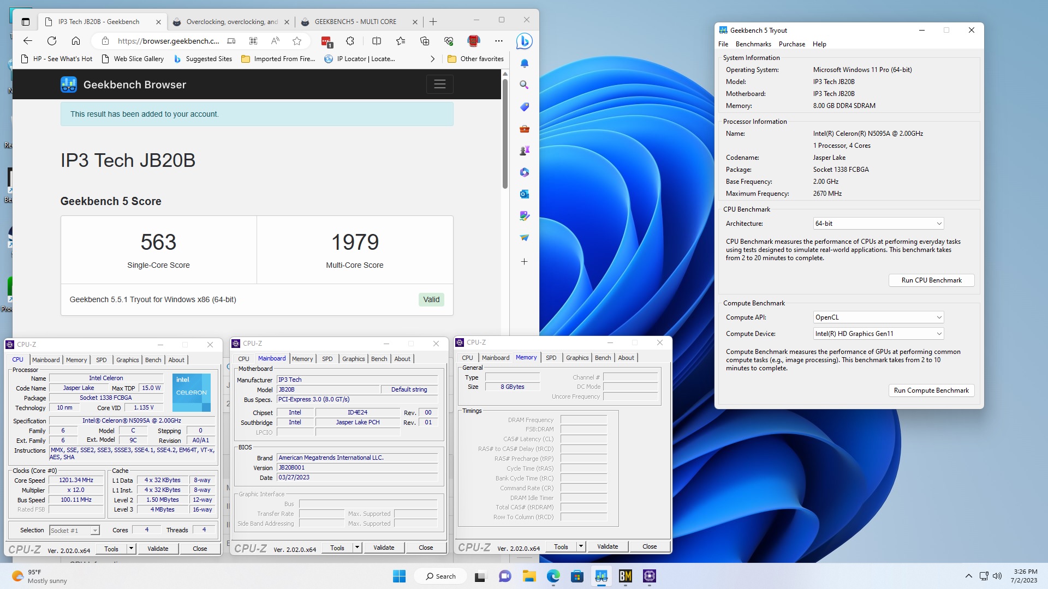This screenshot has height=589, width=1048.
Task: Expand Compute API dropdown
Action: pos(878,317)
